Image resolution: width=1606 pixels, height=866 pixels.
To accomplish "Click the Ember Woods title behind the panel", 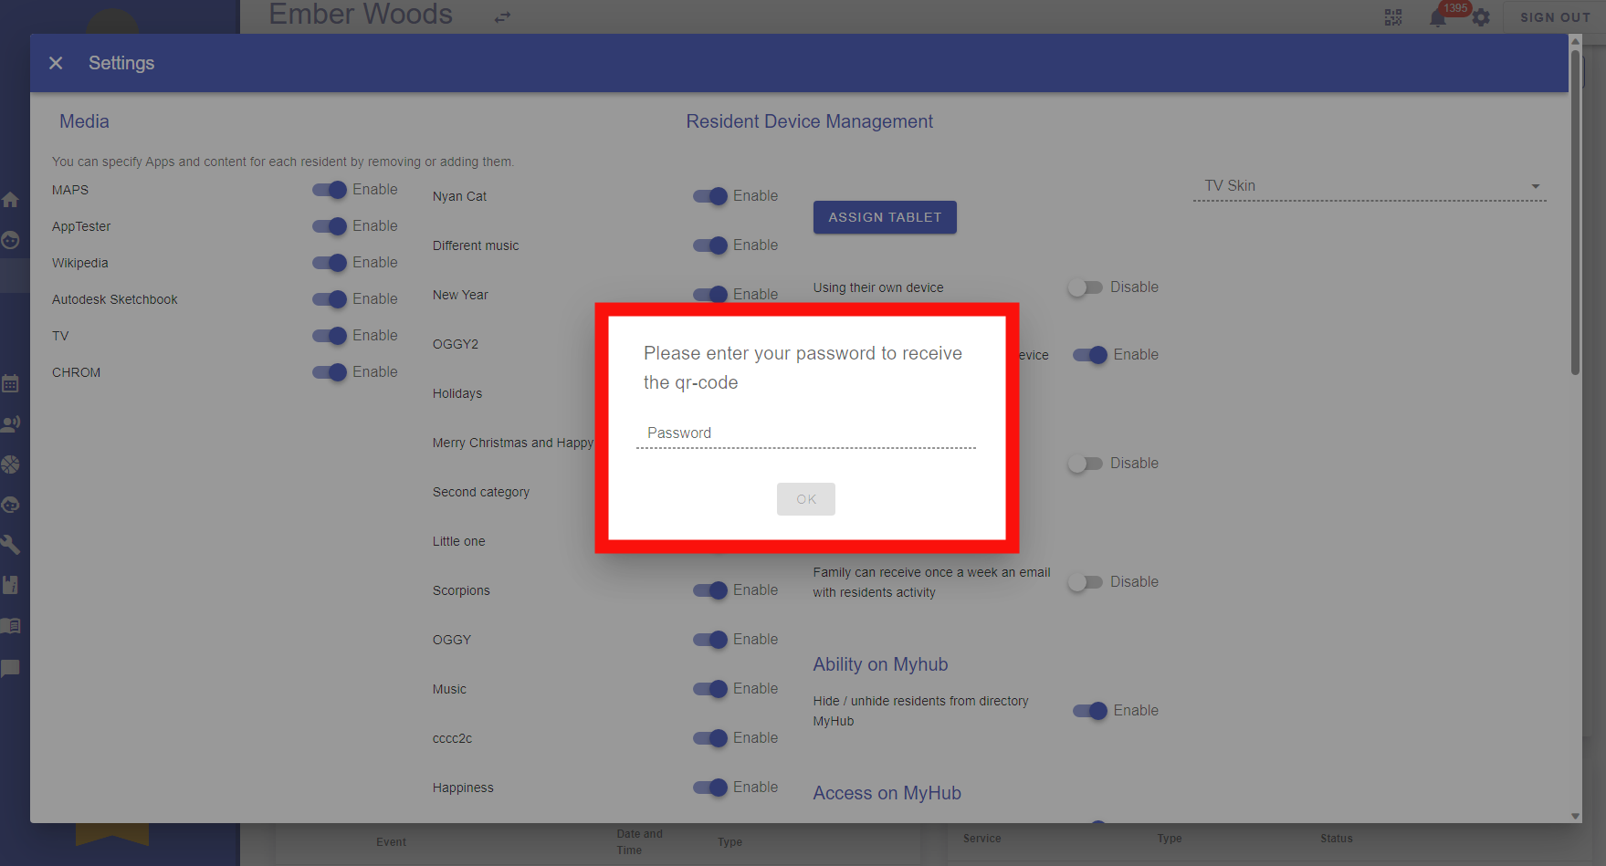I will [x=361, y=15].
